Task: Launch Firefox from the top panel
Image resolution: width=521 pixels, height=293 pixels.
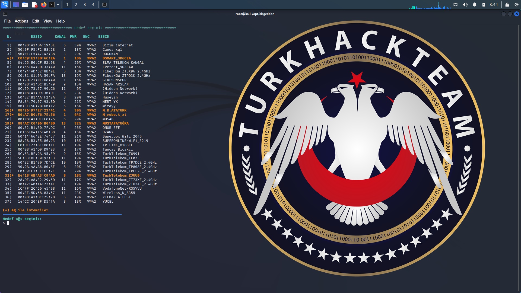Action: pyautogui.click(x=43, y=5)
